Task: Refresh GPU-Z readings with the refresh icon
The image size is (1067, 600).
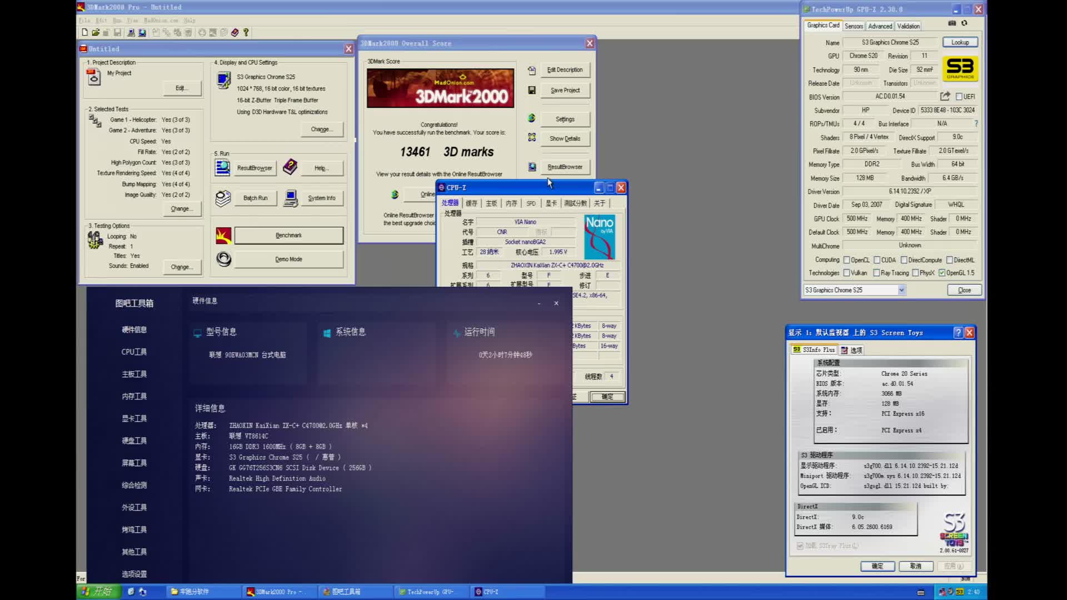Action: (x=965, y=23)
